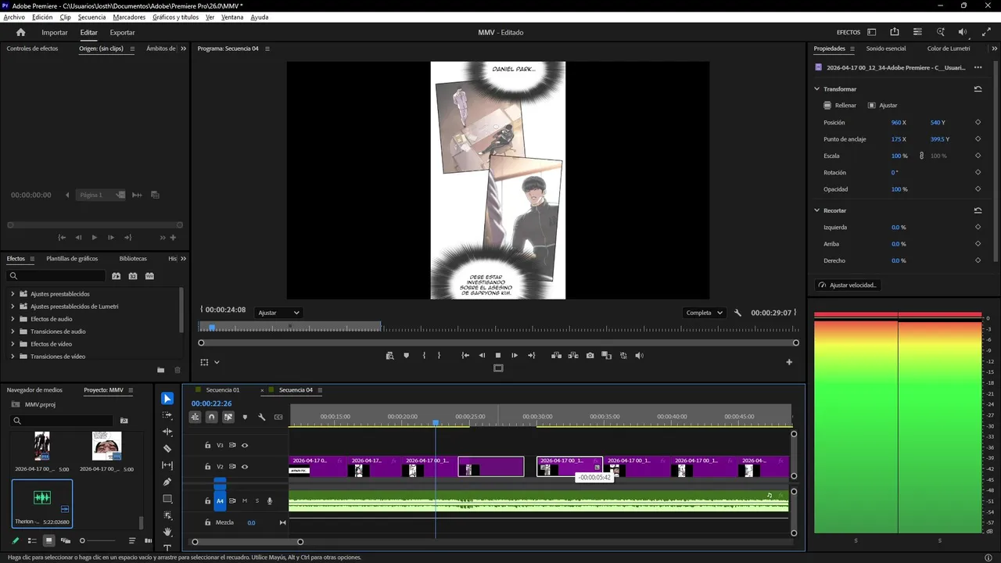Click the wrench settings icon in Program monitor
This screenshot has height=563, width=1001.
tap(737, 313)
